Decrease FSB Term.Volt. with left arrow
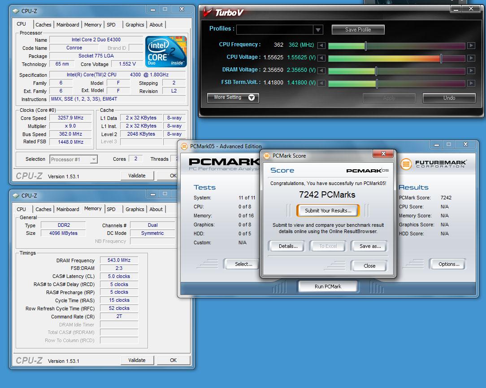 (x=321, y=83)
